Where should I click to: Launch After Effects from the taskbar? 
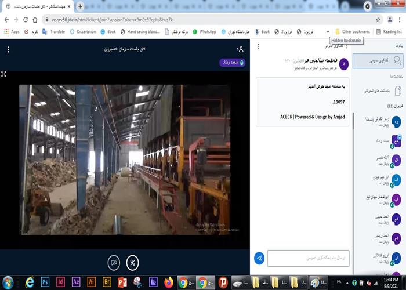tap(76, 282)
